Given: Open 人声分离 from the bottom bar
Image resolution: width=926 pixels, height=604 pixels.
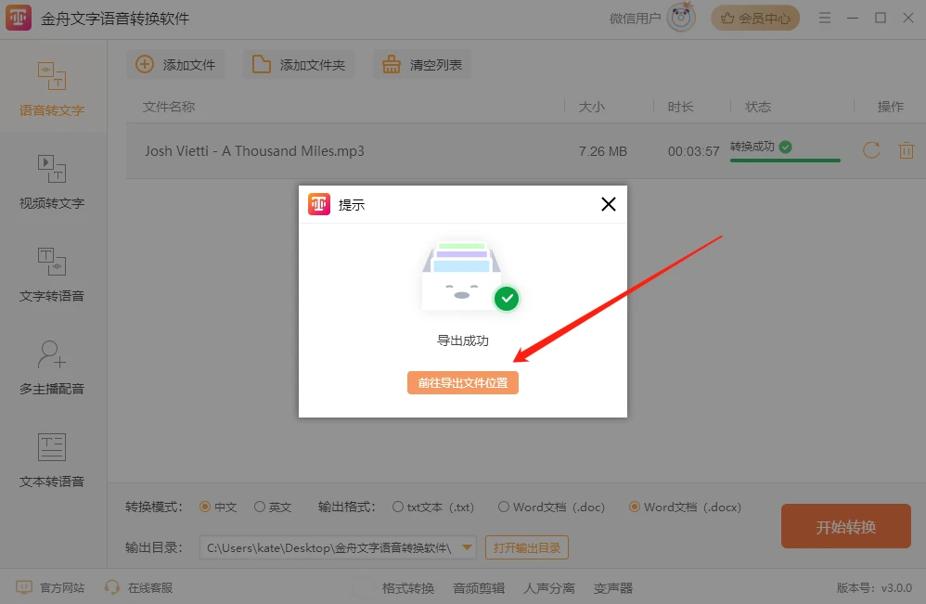Looking at the screenshot, I should tap(548, 588).
